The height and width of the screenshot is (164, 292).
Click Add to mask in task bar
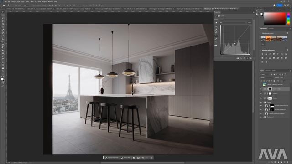126,158
